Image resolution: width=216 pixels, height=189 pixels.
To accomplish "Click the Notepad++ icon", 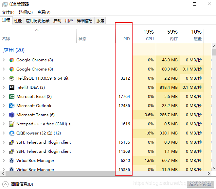I will tap(12, 124).
